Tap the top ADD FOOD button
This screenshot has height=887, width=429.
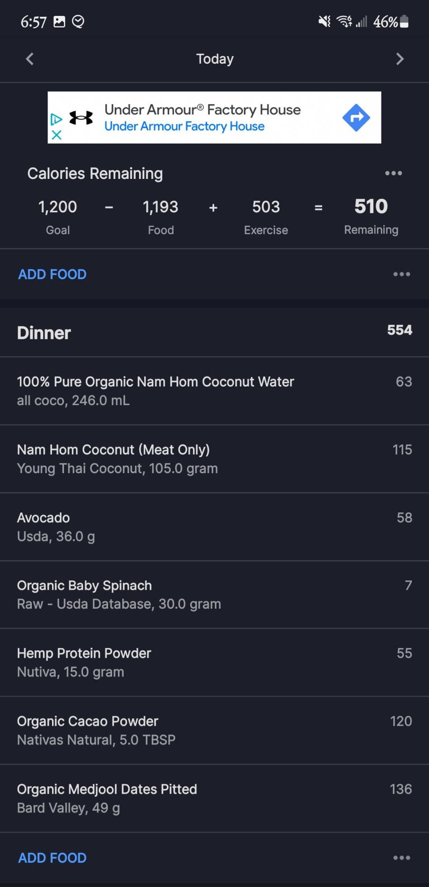pos(52,274)
